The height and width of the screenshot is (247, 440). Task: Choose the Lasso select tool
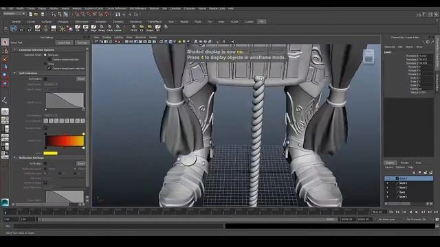tap(5, 51)
